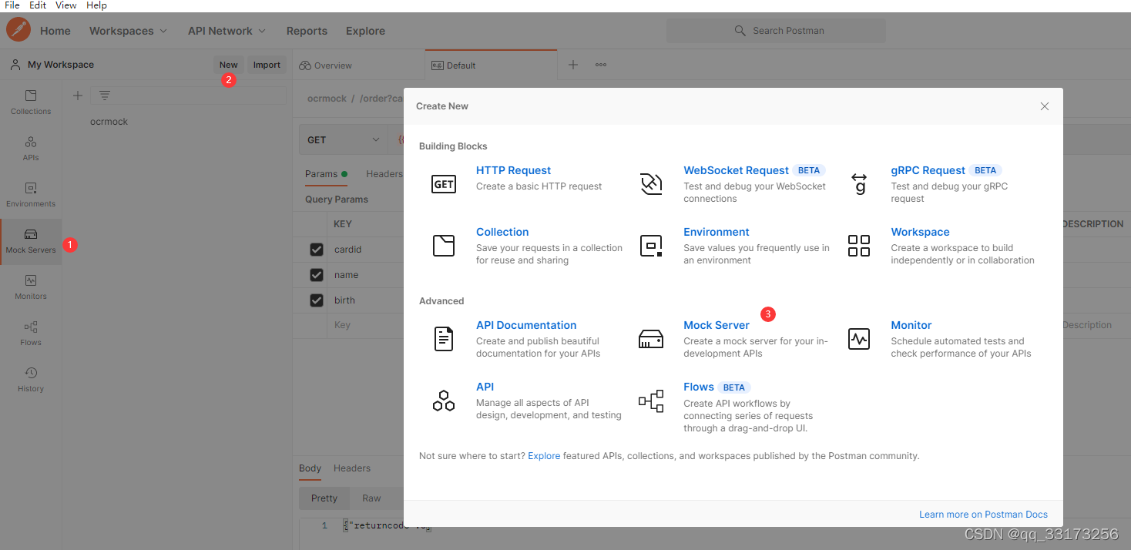Select the response Headers tab
The height and width of the screenshot is (550, 1131).
[x=352, y=468]
